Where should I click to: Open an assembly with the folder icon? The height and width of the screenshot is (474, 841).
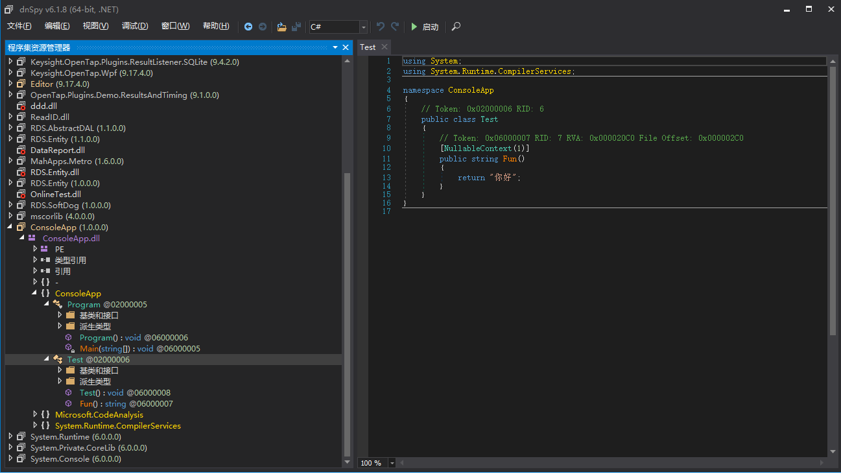click(x=281, y=27)
